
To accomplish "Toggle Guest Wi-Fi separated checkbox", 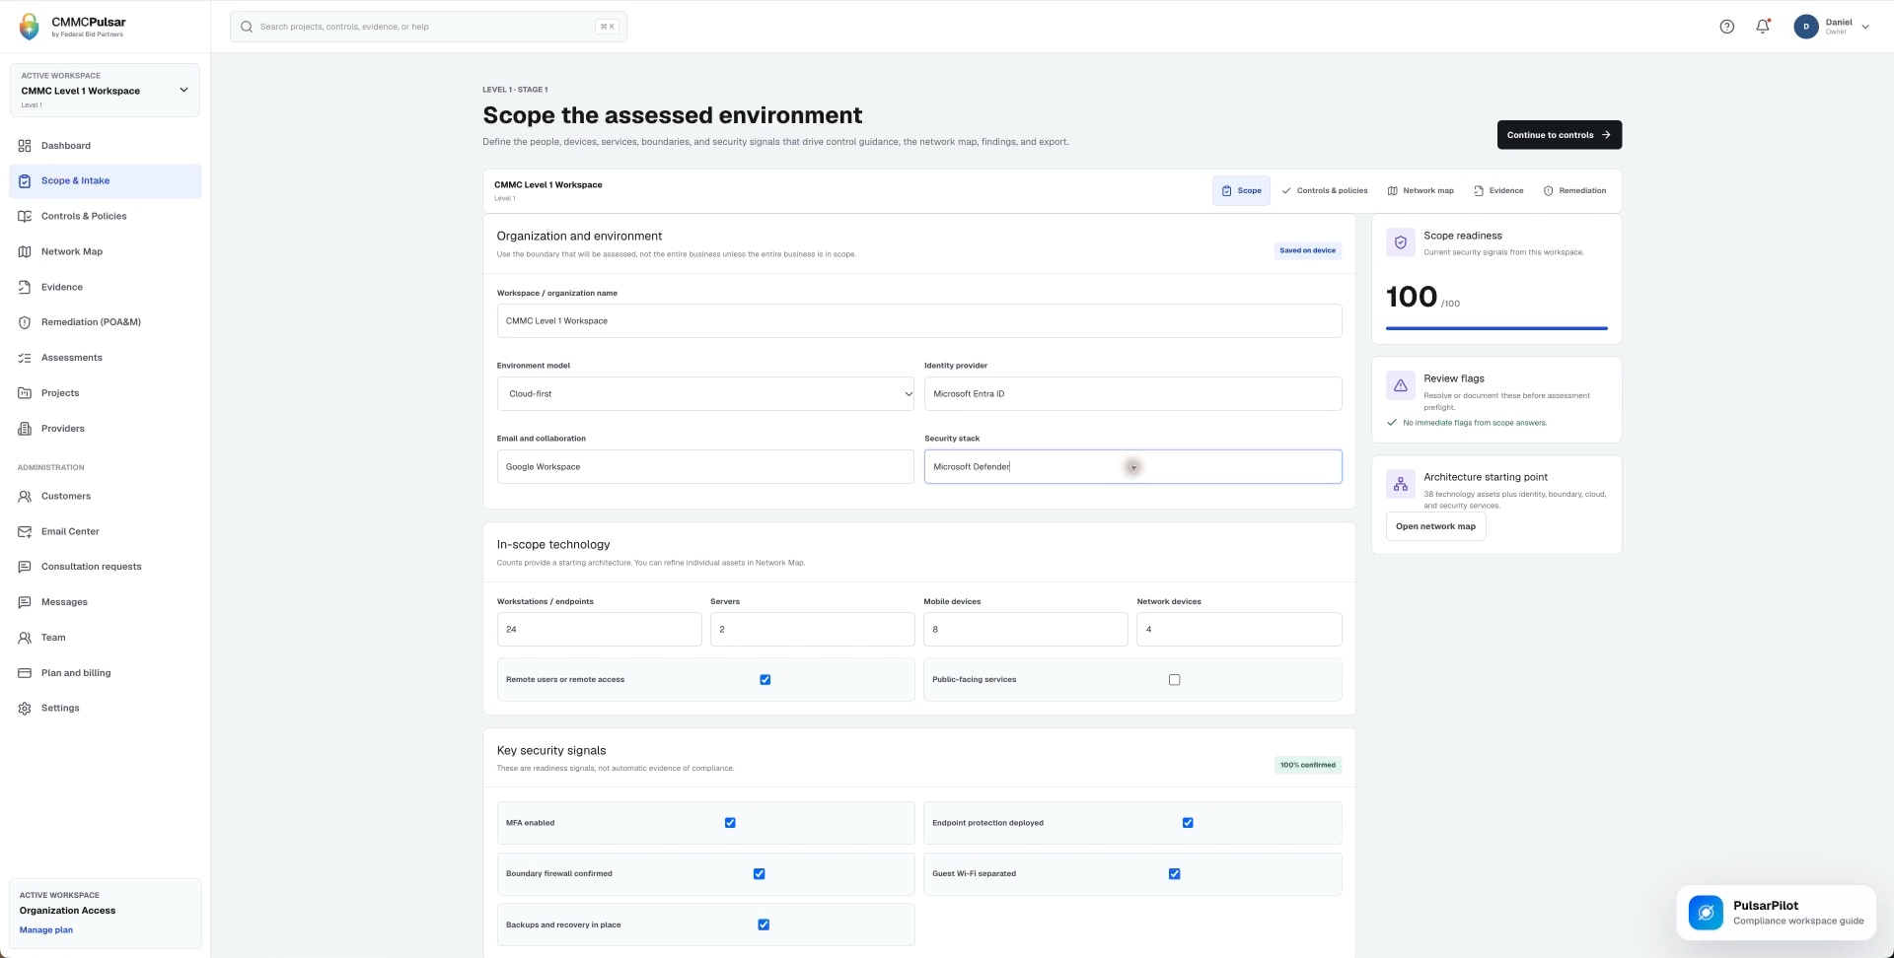I will point(1174,874).
